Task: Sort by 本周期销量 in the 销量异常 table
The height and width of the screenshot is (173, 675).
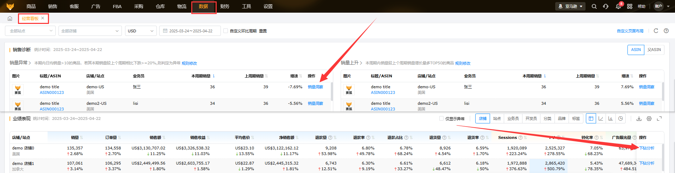Action: 213,76
